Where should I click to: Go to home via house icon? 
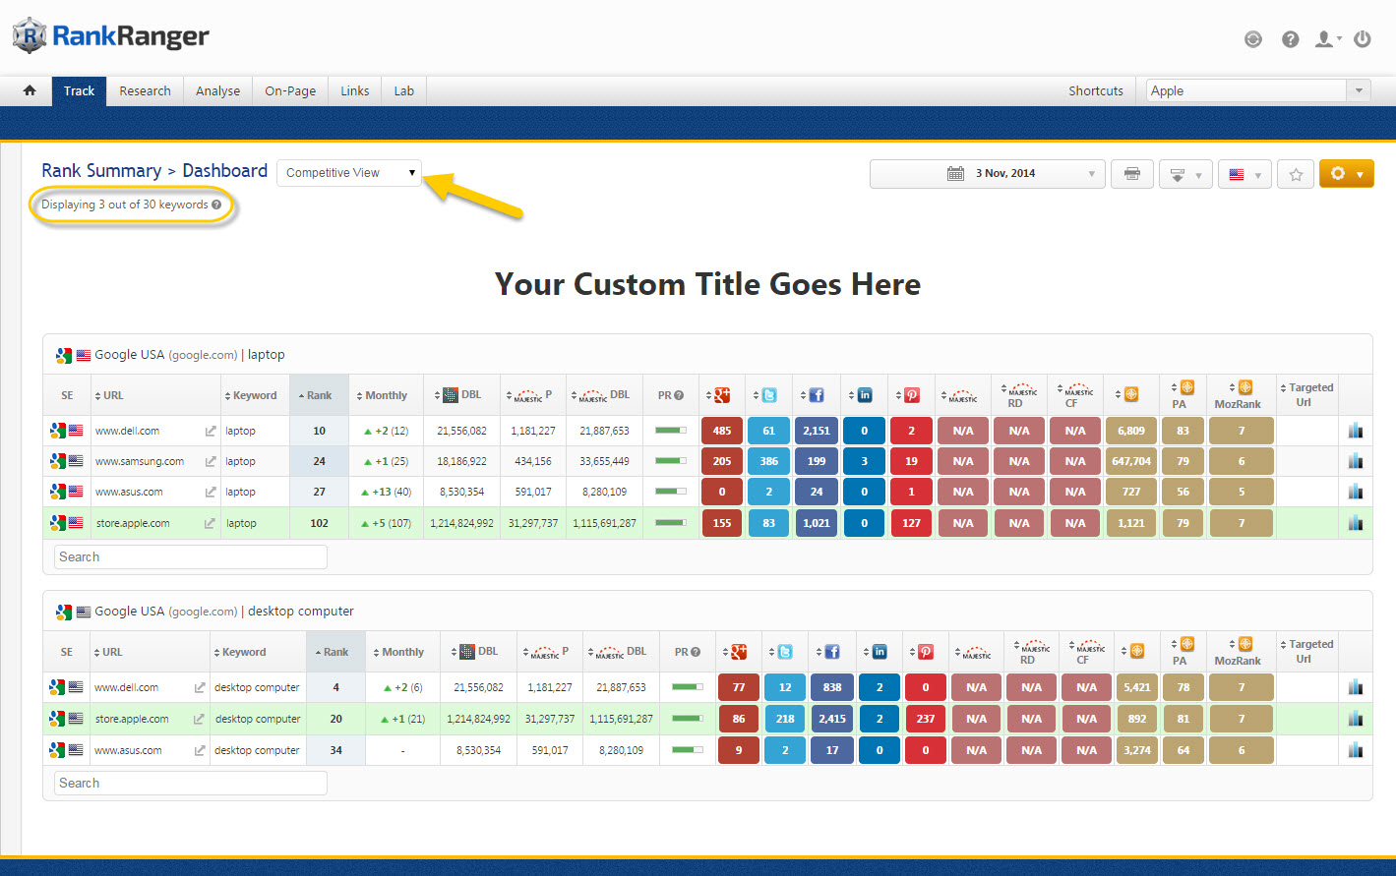(30, 90)
